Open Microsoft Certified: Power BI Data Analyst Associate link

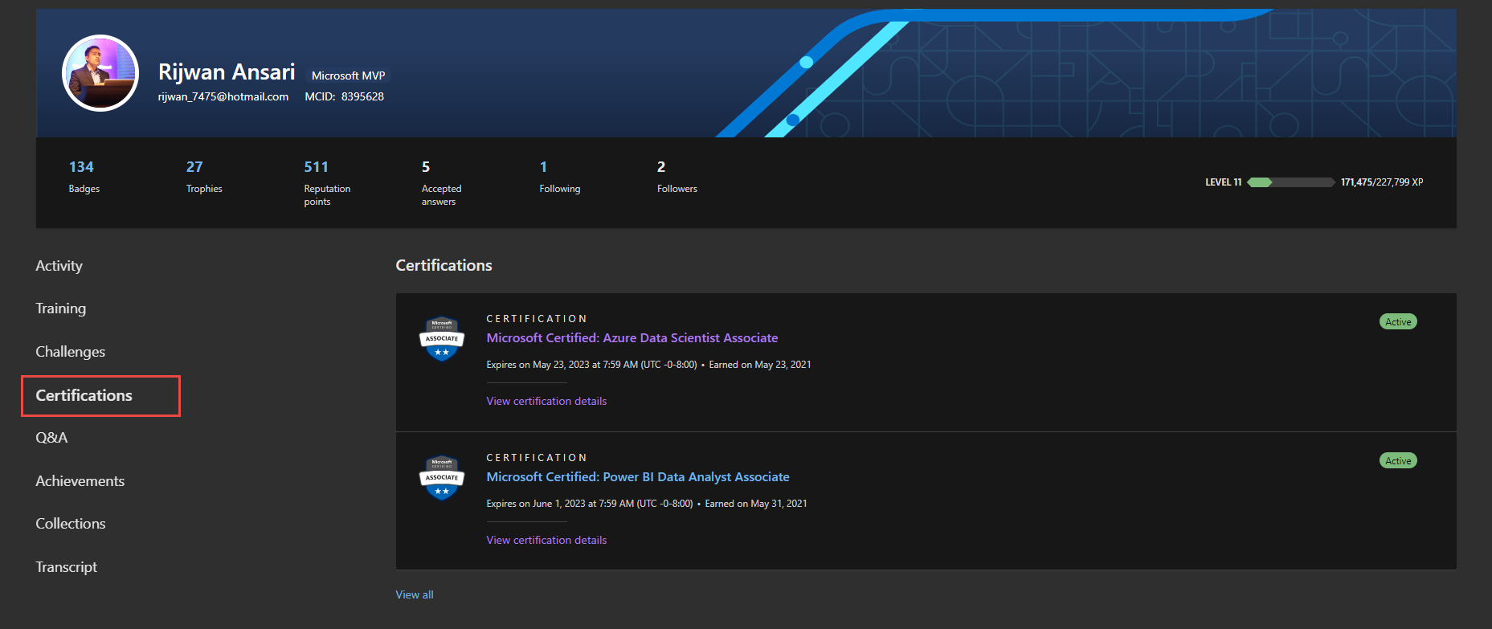[x=637, y=477]
